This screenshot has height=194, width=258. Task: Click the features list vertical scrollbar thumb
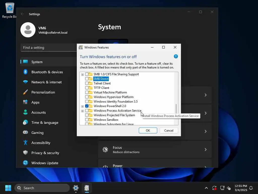pyautogui.click(x=176, y=109)
